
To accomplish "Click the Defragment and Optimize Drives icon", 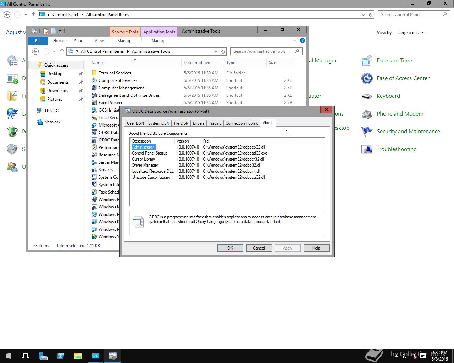I will coord(94,95).
